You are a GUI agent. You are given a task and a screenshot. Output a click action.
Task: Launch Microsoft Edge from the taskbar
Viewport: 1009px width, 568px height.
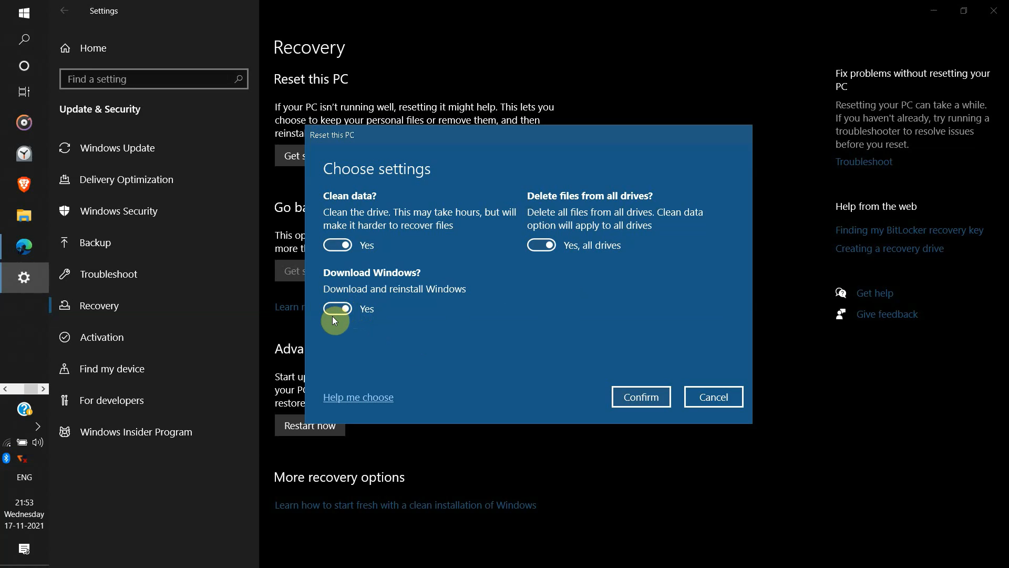pos(24,246)
